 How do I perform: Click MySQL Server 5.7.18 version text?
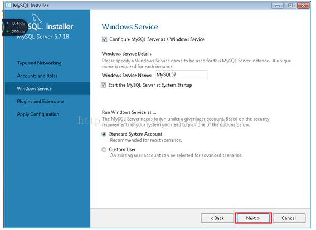click(x=43, y=37)
